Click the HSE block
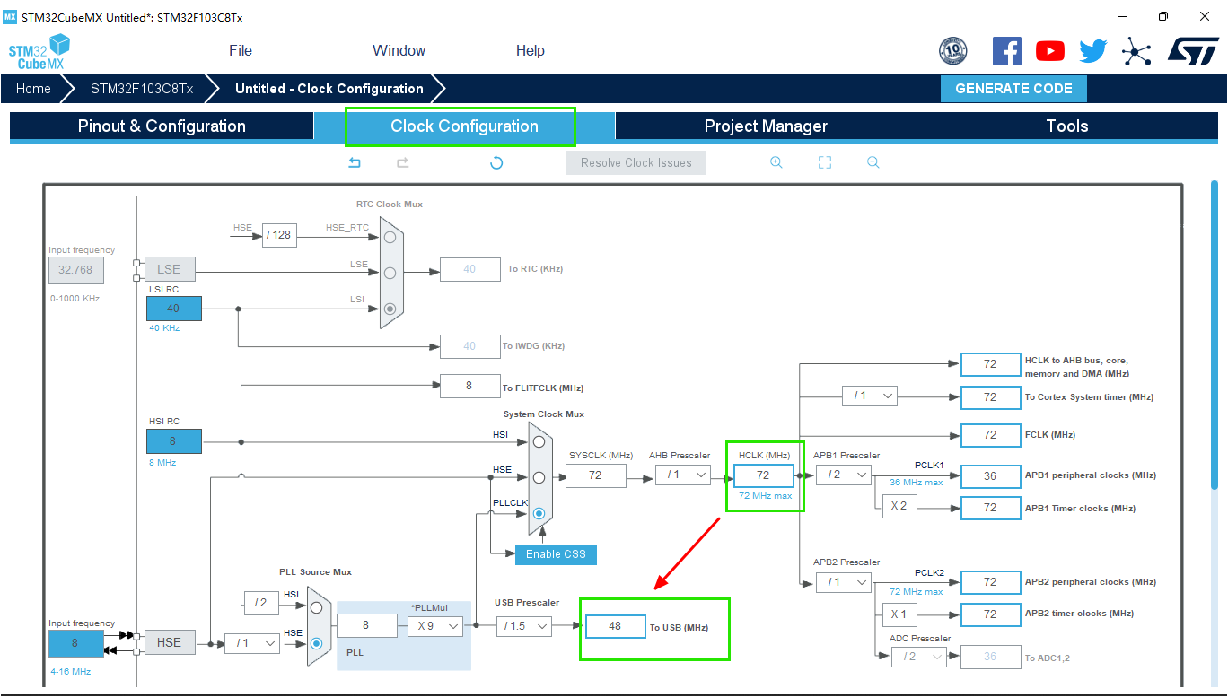This screenshot has width=1228, height=697. pos(169,642)
